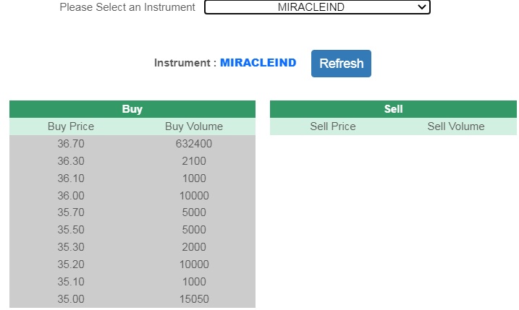Click the 2000 buy volume cell
The width and height of the screenshot is (519, 310).
click(194, 248)
